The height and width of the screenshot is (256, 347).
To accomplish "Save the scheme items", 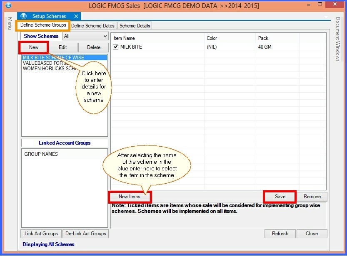I will [x=280, y=197].
